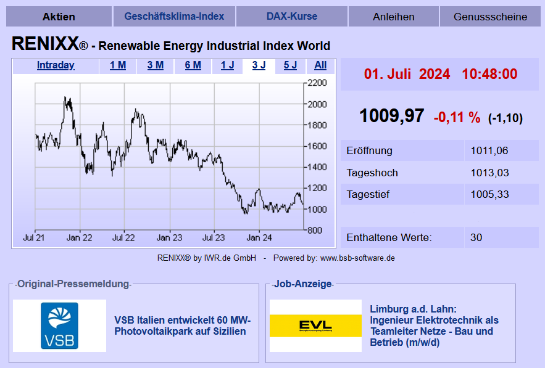Click the RENIXX by IWR.de GmbH credit
This screenshot has width=545, height=368.
207,258
